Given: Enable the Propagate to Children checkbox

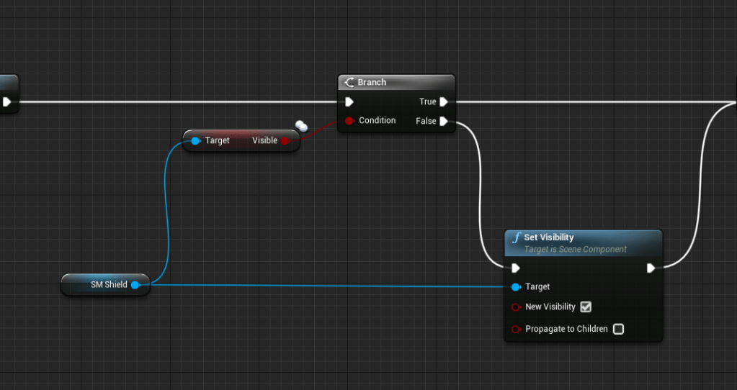Looking at the screenshot, I should (618, 329).
